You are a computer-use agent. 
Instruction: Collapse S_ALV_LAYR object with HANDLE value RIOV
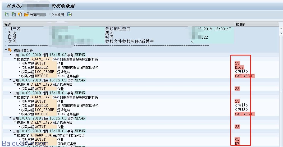pyautogui.click(x=15, y=59)
